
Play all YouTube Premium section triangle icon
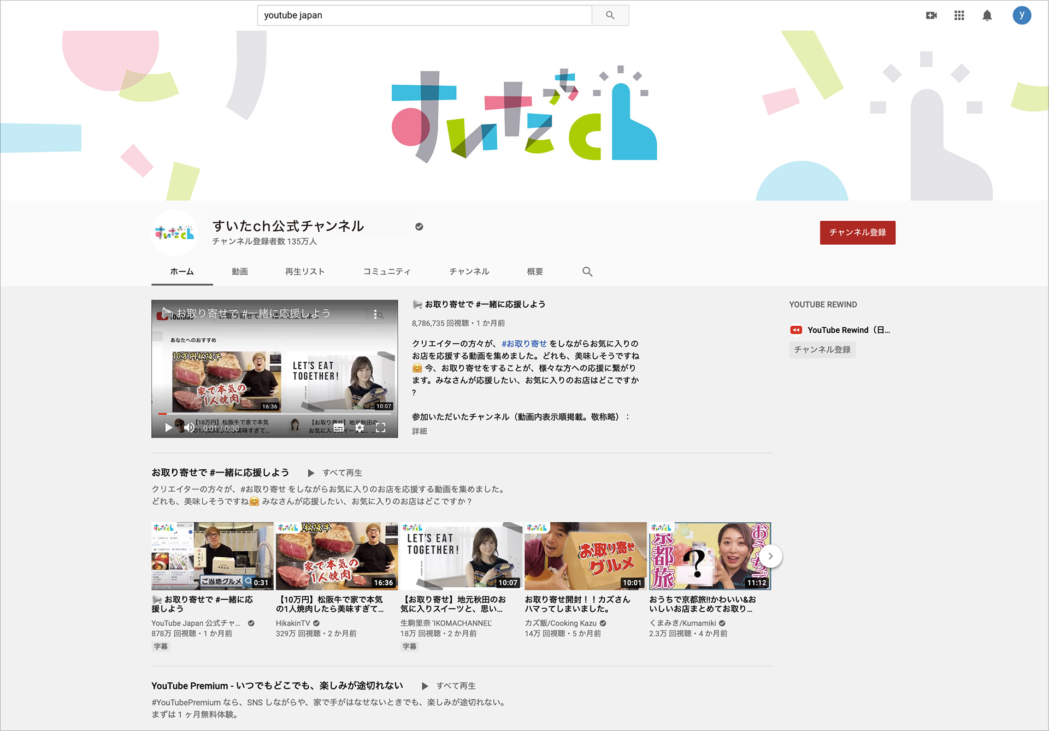point(425,686)
